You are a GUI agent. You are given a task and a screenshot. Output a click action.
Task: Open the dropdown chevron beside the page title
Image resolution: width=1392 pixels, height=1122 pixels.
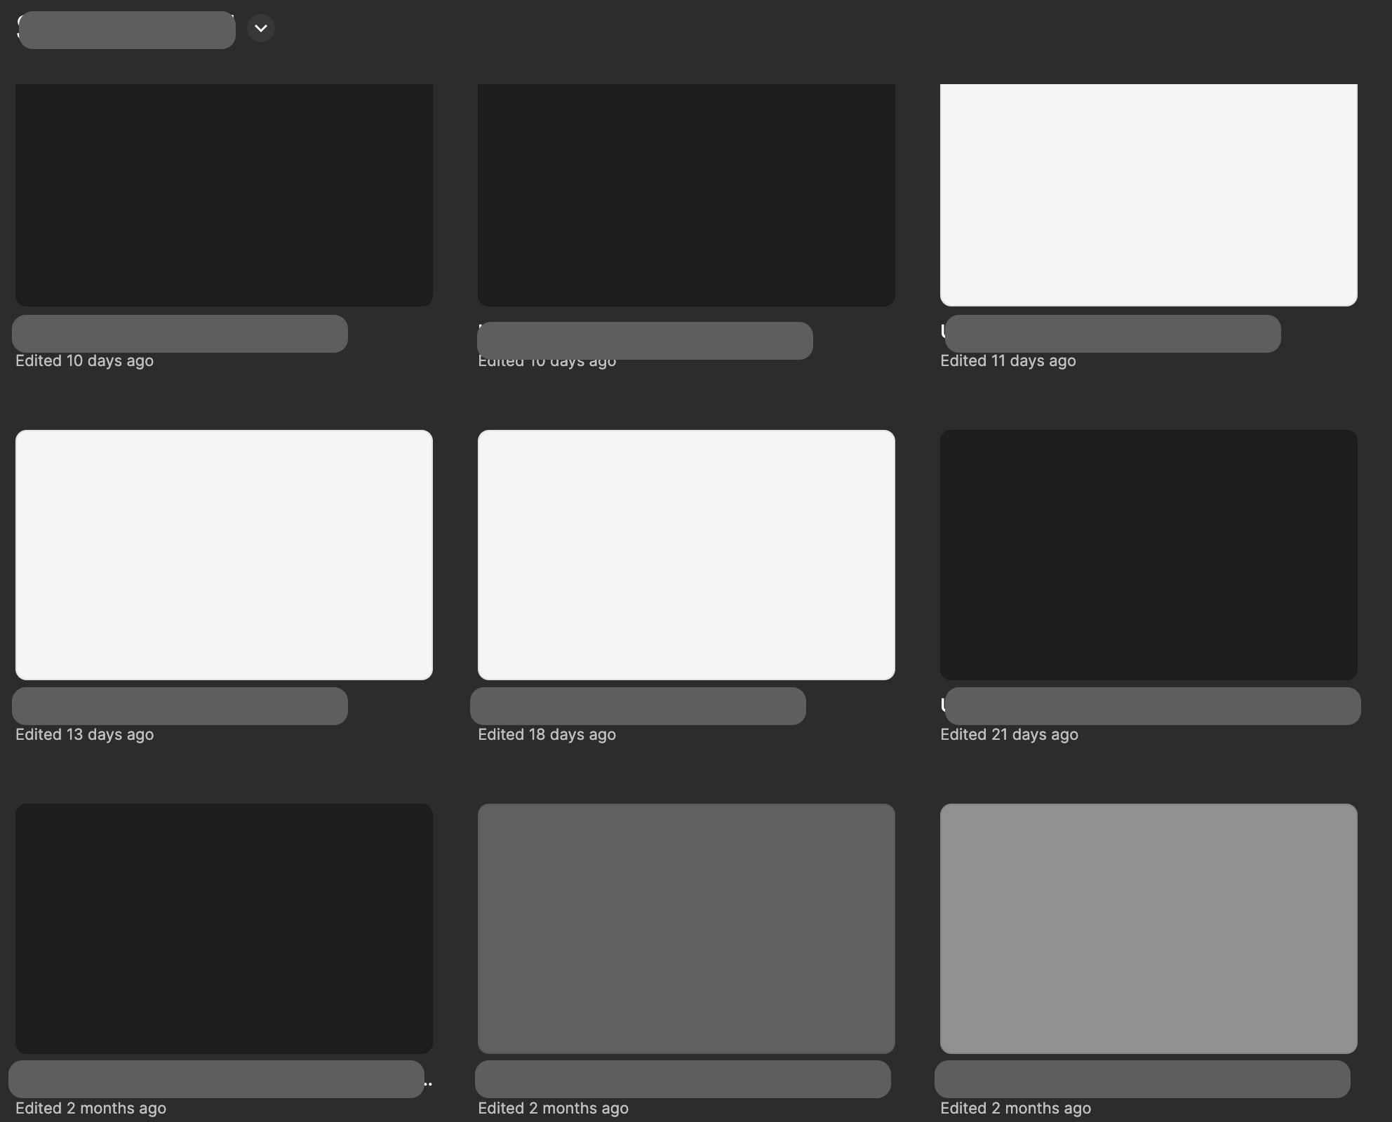261,28
